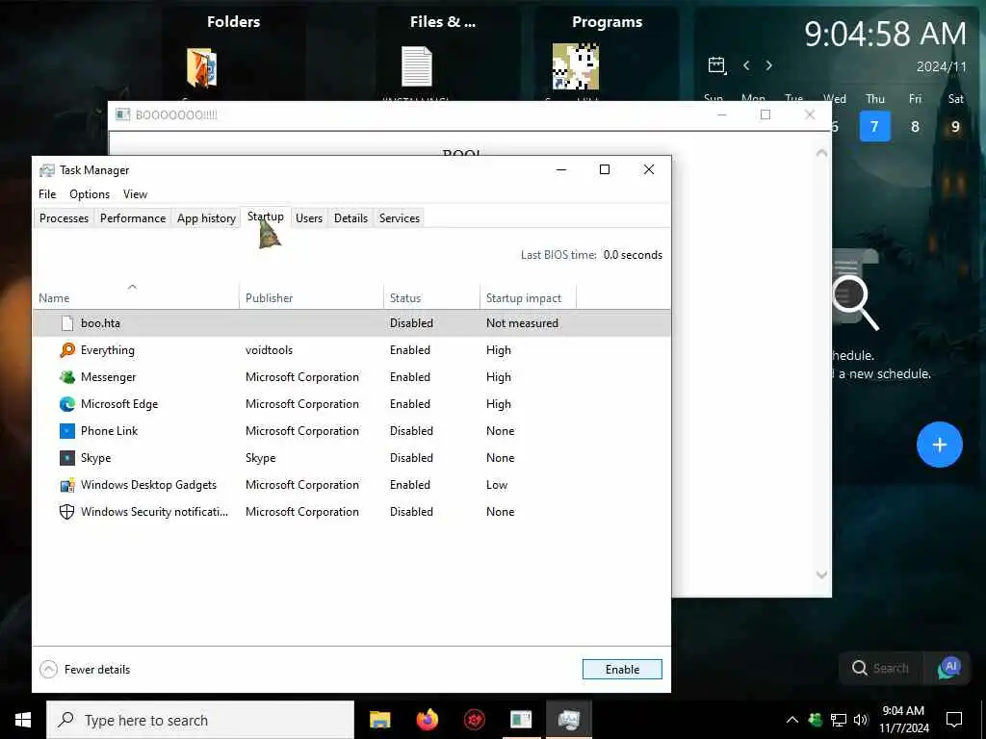Go to next month in calendar widget
Screen dimensions: 986x739
click(x=768, y=65)
